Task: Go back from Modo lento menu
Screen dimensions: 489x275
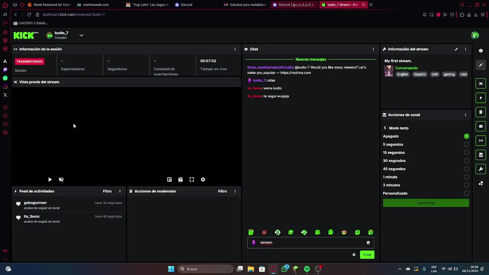Action: click(x=385, y=128)
